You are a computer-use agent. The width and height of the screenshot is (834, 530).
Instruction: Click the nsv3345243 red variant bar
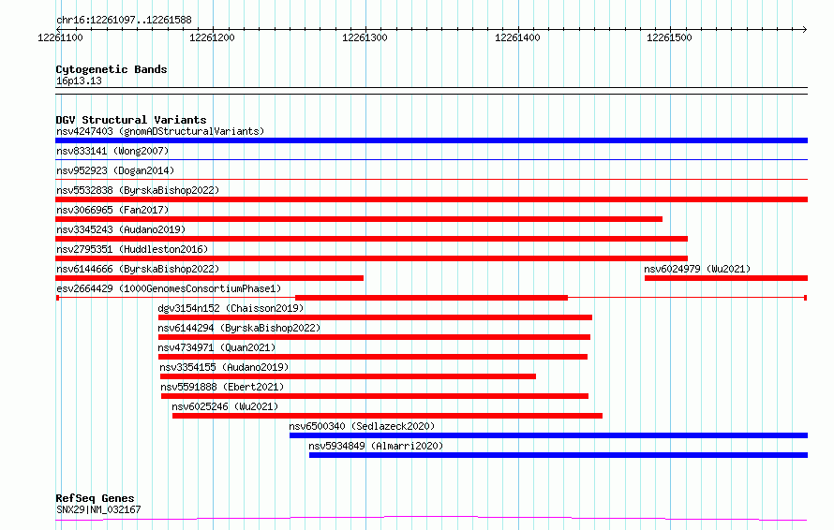[x=371, y=239]
